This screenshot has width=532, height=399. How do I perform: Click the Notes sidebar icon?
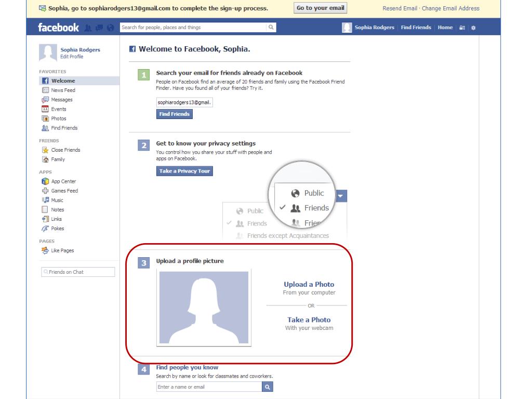click(45, 210)
